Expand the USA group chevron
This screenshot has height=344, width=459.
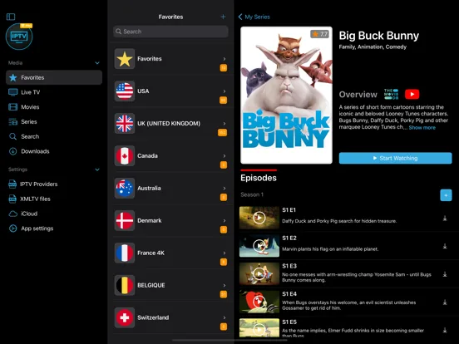[225, 91]
